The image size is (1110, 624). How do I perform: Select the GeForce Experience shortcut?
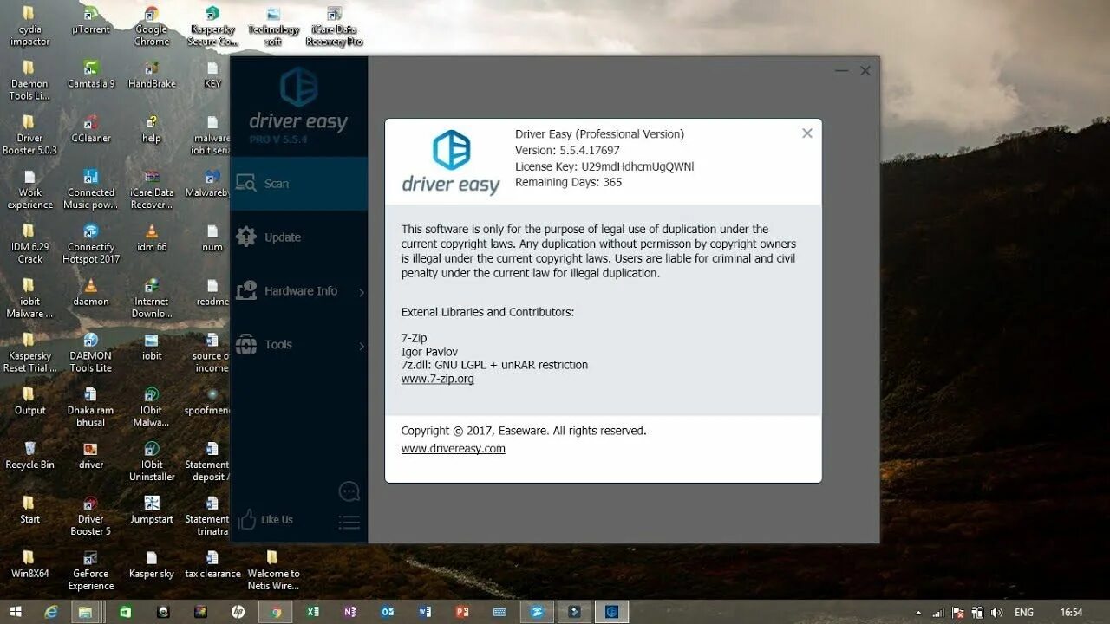point(91,570)
